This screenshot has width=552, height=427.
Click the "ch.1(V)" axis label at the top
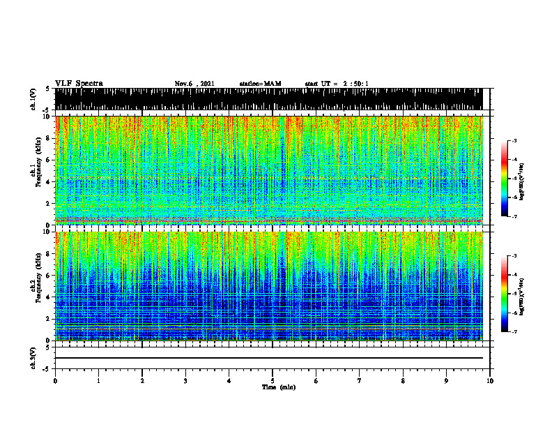[x=33, y=99]
